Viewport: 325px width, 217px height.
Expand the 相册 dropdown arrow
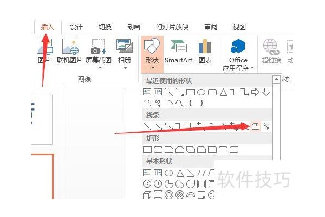(x=125, y=68)
